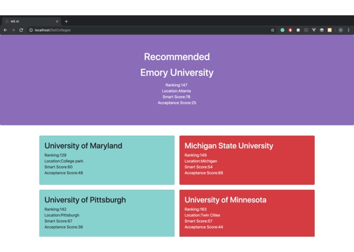
Task: Reload the GetColleges page
Action: (21, 30)
